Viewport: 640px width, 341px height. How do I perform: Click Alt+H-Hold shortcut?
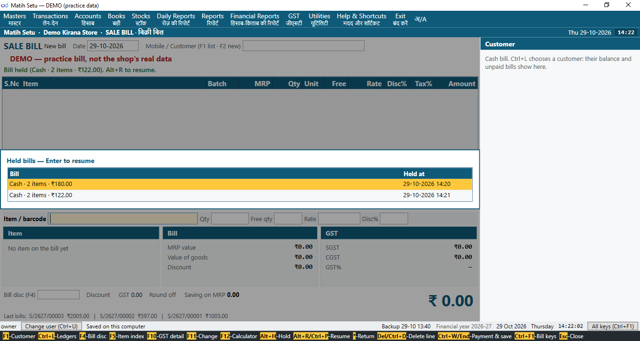(275, 336)
